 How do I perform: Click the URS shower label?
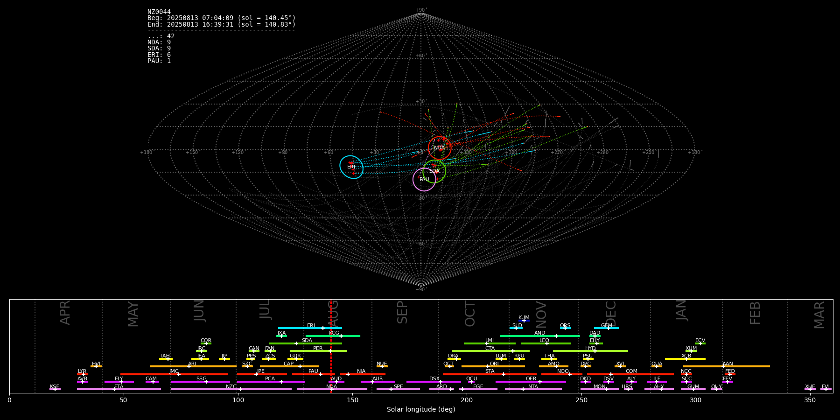point(627,387)
